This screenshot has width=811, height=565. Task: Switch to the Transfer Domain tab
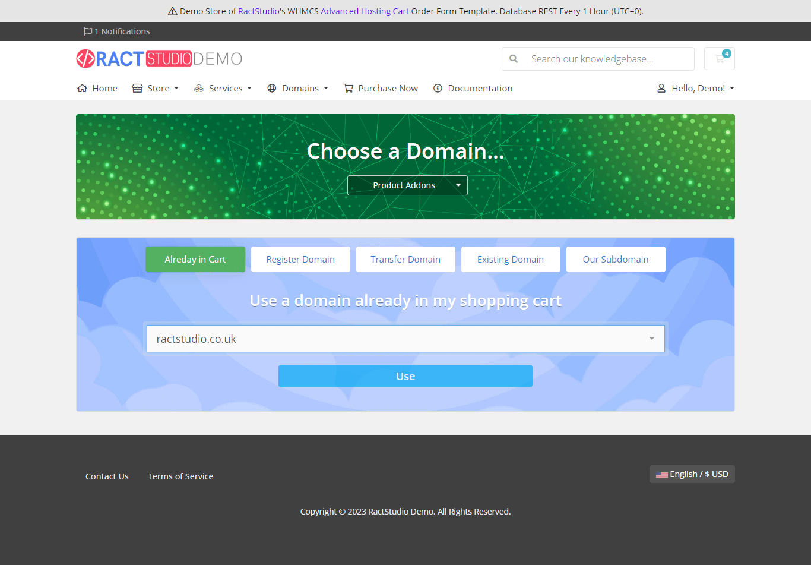pos(405,259)
